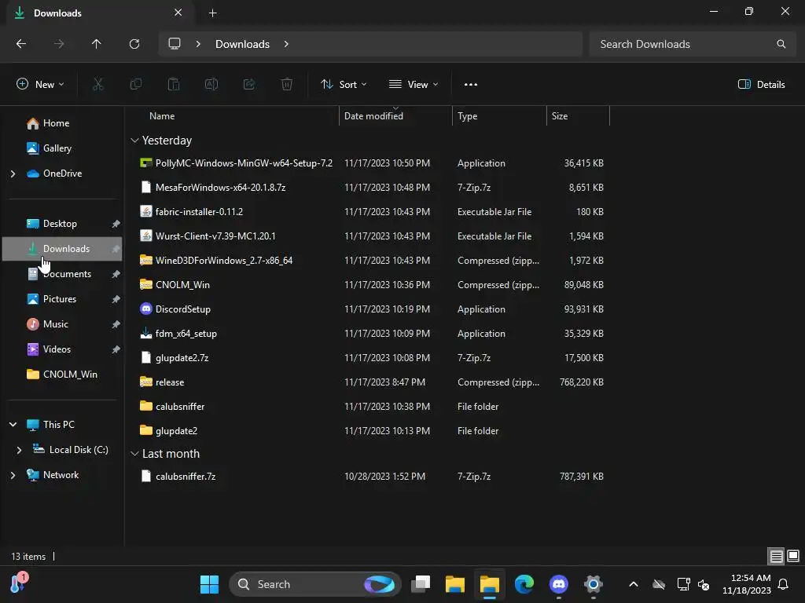Click the Cut scissors icon in toolbar

(x=97, y=84)
